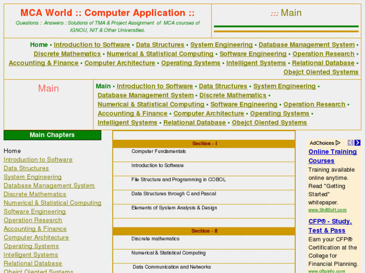Select Intelligent Systems in the left sidebar

click(x=31, y=254)
